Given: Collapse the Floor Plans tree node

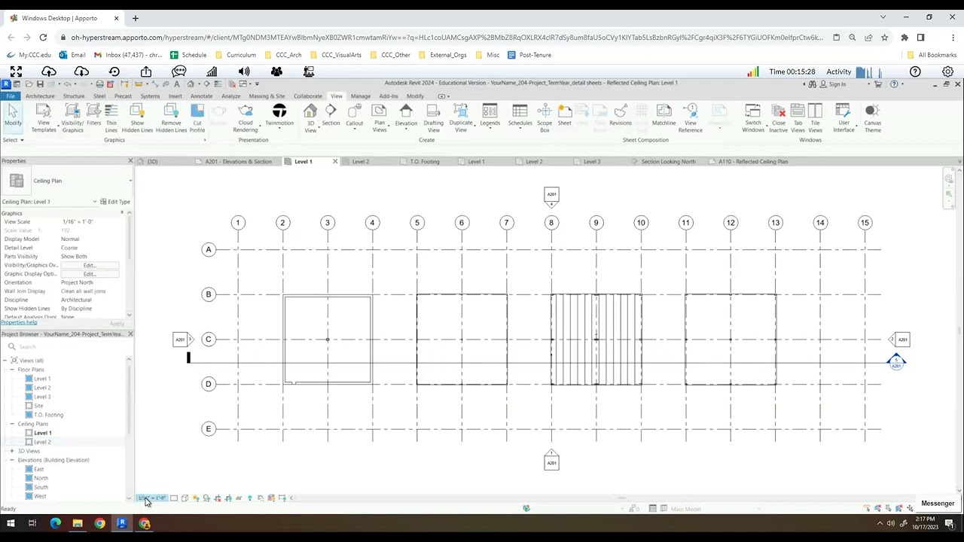Looking at the screenshot, I should tap(12, 370).
